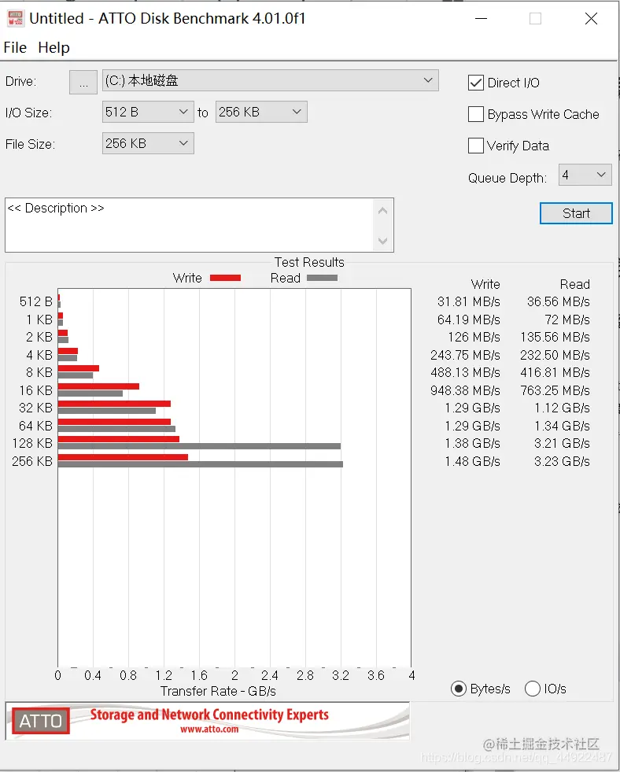This screenshot has width=620, height=772.
Task: Enable Bypass Write Cache checkbox
Action: coord(476,114)
